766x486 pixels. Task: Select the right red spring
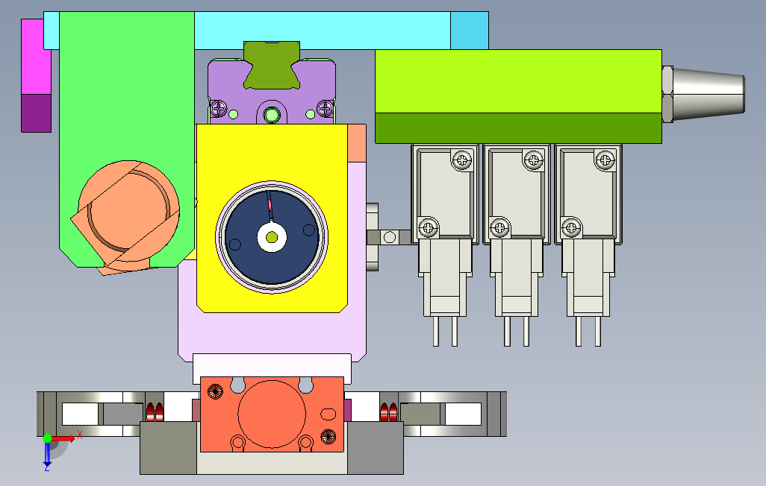tap(389, 412)
